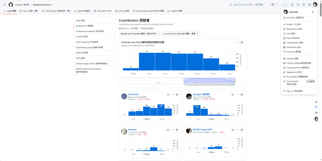
Task: Open the hamburger navigation menu
Action: 4,4
